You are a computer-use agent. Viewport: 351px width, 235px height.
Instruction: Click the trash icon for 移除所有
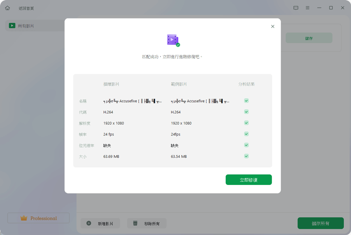coord(135,223)
